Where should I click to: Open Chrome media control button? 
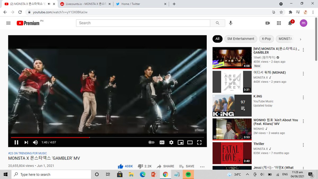pos(298,12)
